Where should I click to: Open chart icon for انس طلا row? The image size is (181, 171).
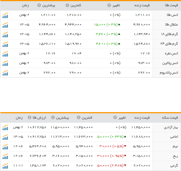click(x=5, y=15)
